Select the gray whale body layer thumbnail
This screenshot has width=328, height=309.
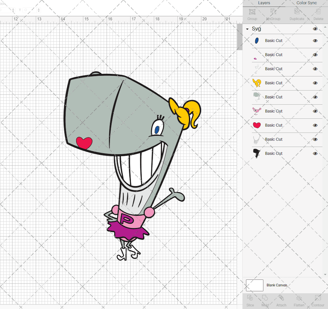pyautogui.click(x=257, y=97)
